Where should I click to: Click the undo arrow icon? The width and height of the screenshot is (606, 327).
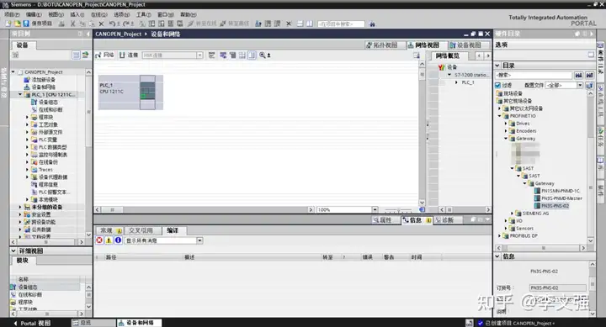coord(112,24)
